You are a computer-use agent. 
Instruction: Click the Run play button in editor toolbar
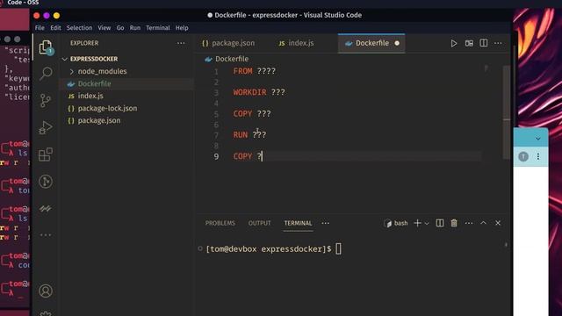coord(454,43)
